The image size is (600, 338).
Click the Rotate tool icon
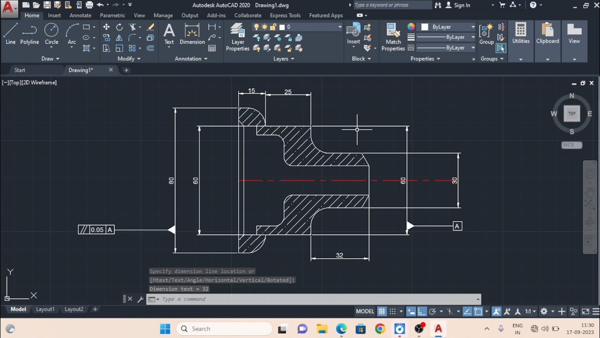tap(119, 27)
